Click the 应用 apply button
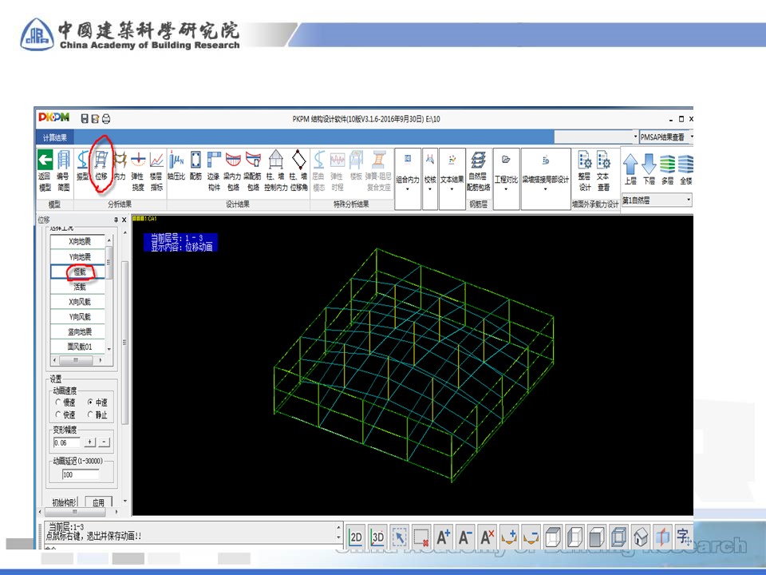Image resolution: width=766 pixels, height=575 pixels. pyautogui.click(x=98, y=503)
